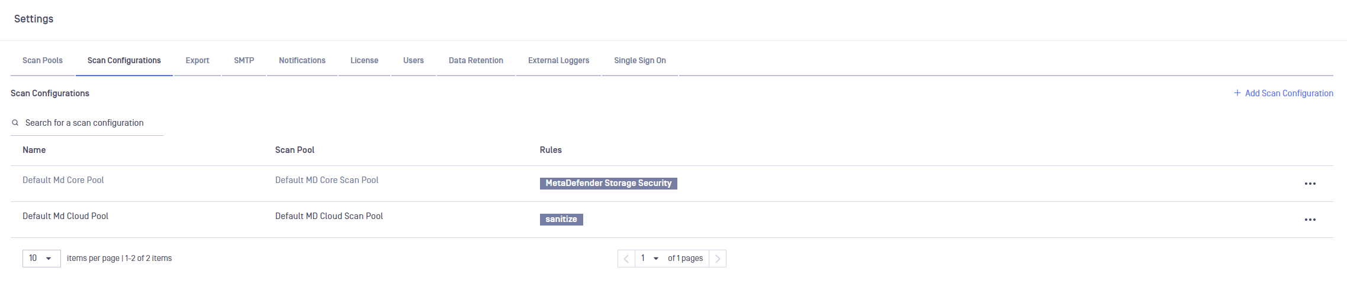Switch to the Scan Pools tab

tap(43, 60)
